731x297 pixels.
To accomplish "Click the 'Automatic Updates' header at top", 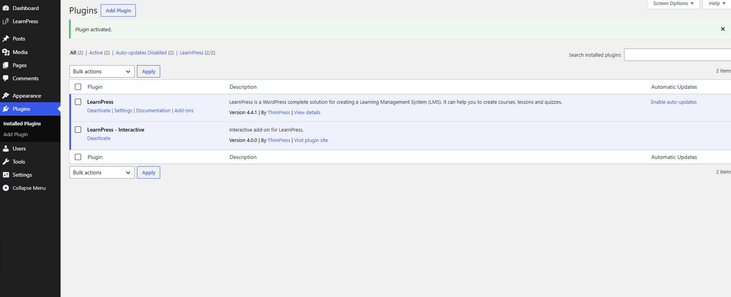I will [x=674, y=87].
